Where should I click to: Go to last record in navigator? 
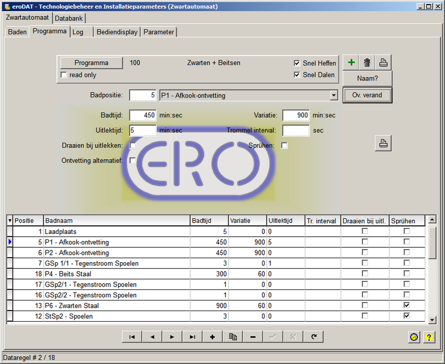click(192, 337)
